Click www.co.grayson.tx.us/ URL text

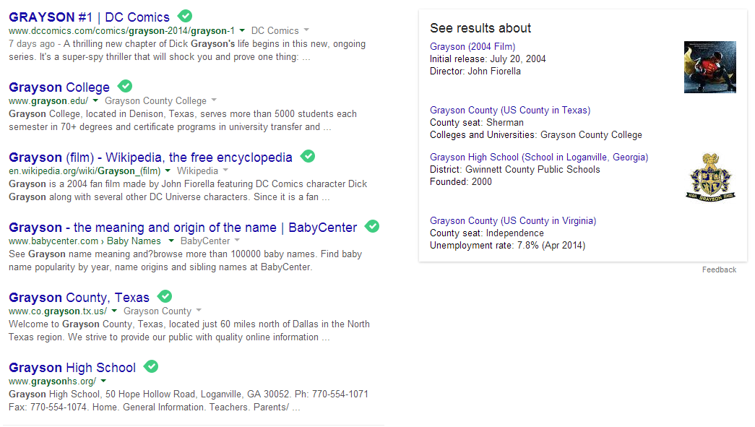coord(58,311)
